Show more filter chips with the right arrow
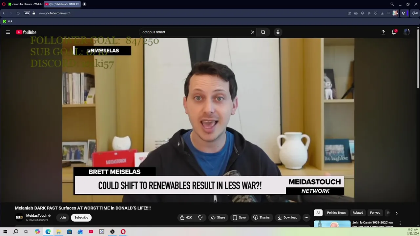420x236 pixels. coord(396,213)
